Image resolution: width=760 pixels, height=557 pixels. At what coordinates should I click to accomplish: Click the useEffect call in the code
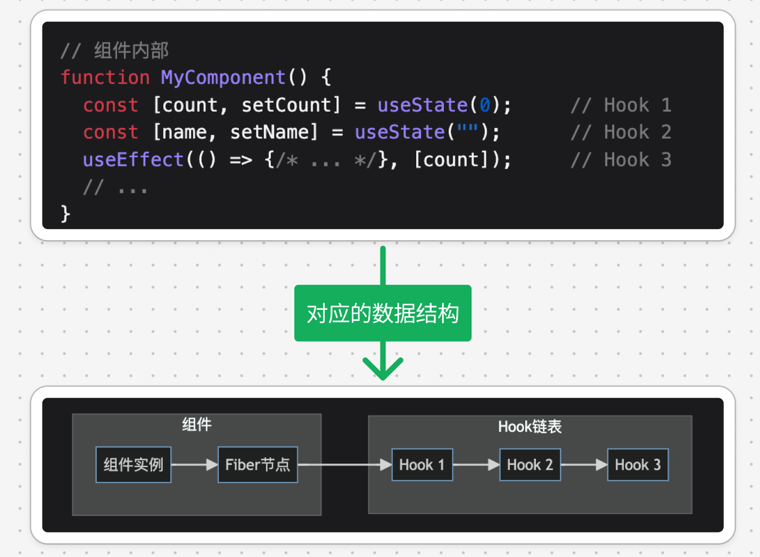tap(133, 159)
